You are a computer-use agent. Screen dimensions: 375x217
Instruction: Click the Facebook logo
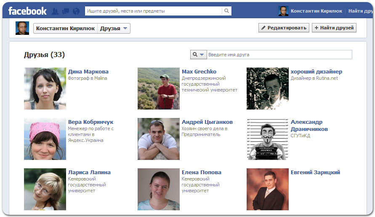pos(27,11)
